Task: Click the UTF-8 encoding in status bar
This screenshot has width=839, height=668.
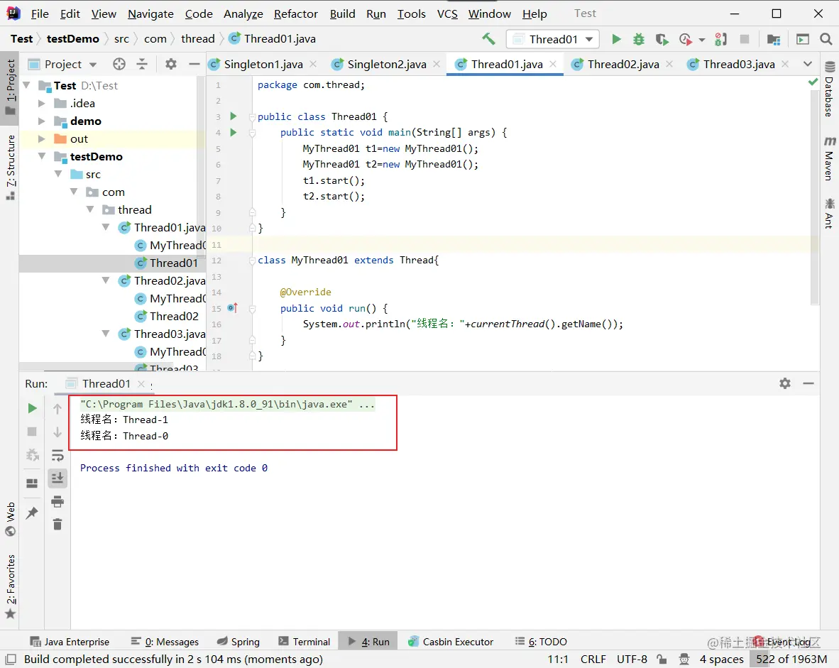Action: coord(632,659)
